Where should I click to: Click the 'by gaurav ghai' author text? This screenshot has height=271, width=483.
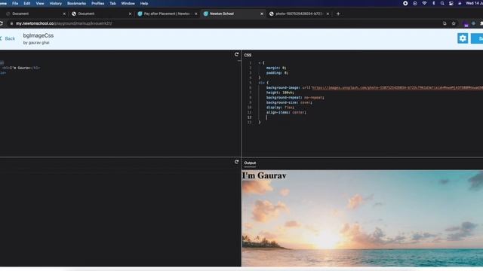click(36, 43)
